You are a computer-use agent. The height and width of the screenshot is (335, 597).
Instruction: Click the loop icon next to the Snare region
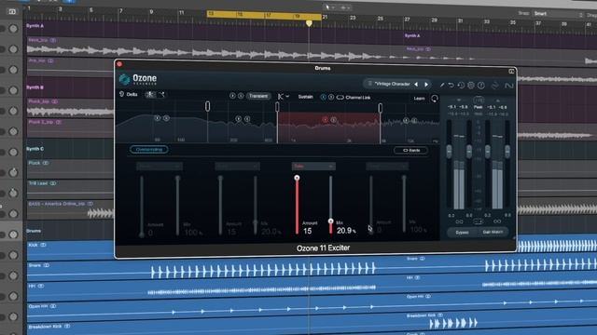point(47,265)
